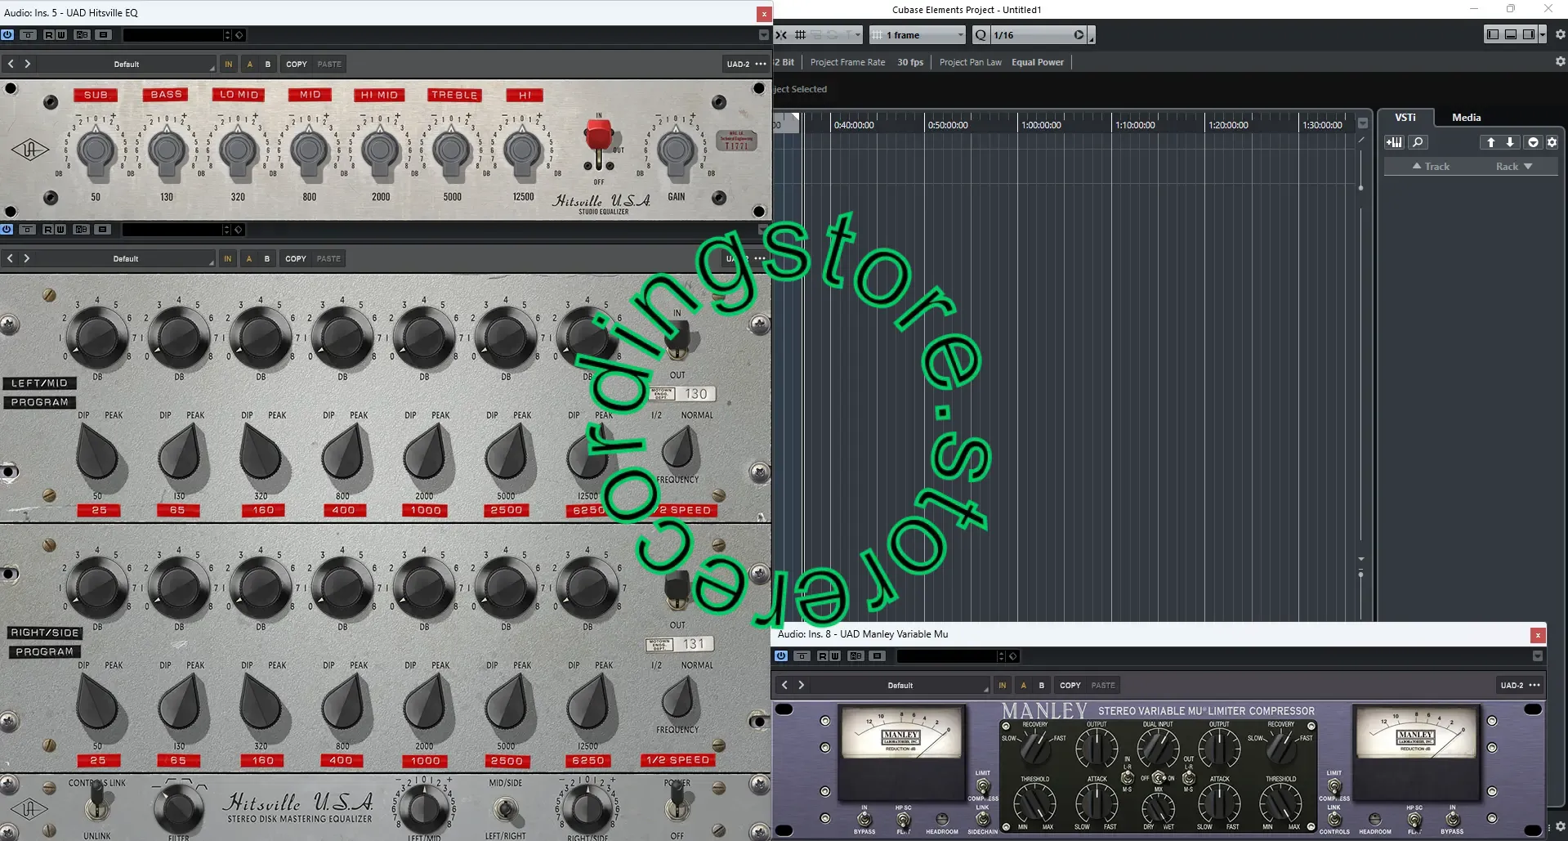Toggle Write automation in Hitsville EQ window
The image size is (1568, 841).
(x=60, y=35)
